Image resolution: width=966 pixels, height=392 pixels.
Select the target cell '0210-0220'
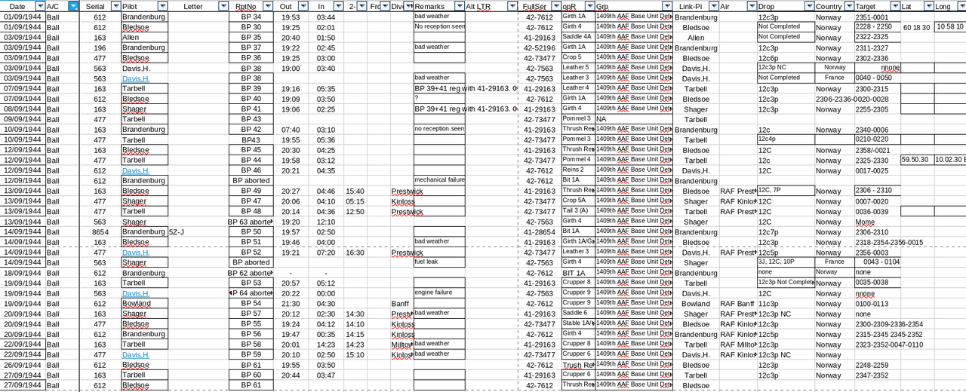(877, 139)
